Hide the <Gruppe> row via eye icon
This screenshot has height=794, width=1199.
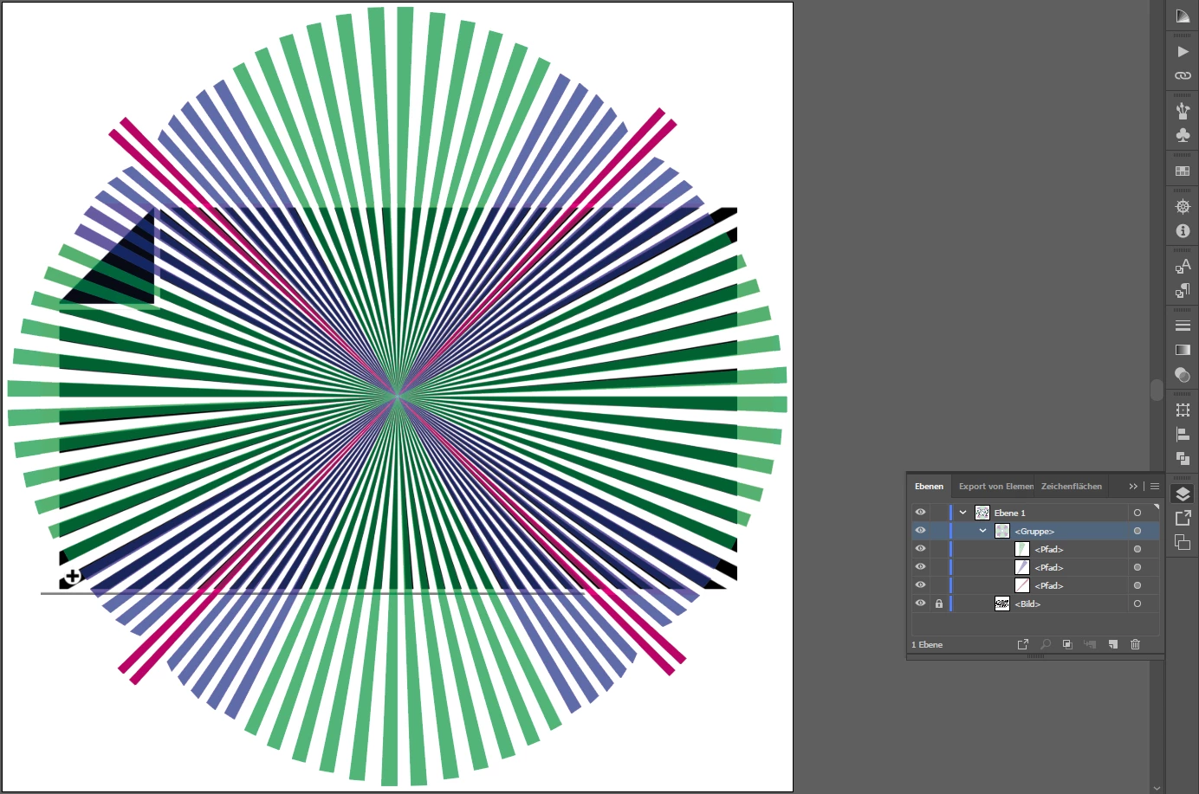coord(920,531)
